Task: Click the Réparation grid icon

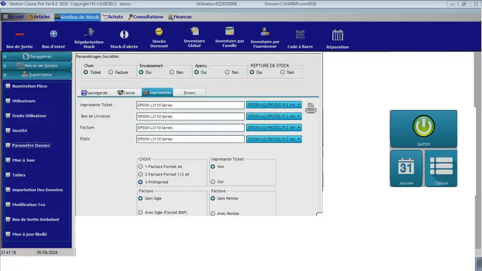Action: 337,35
